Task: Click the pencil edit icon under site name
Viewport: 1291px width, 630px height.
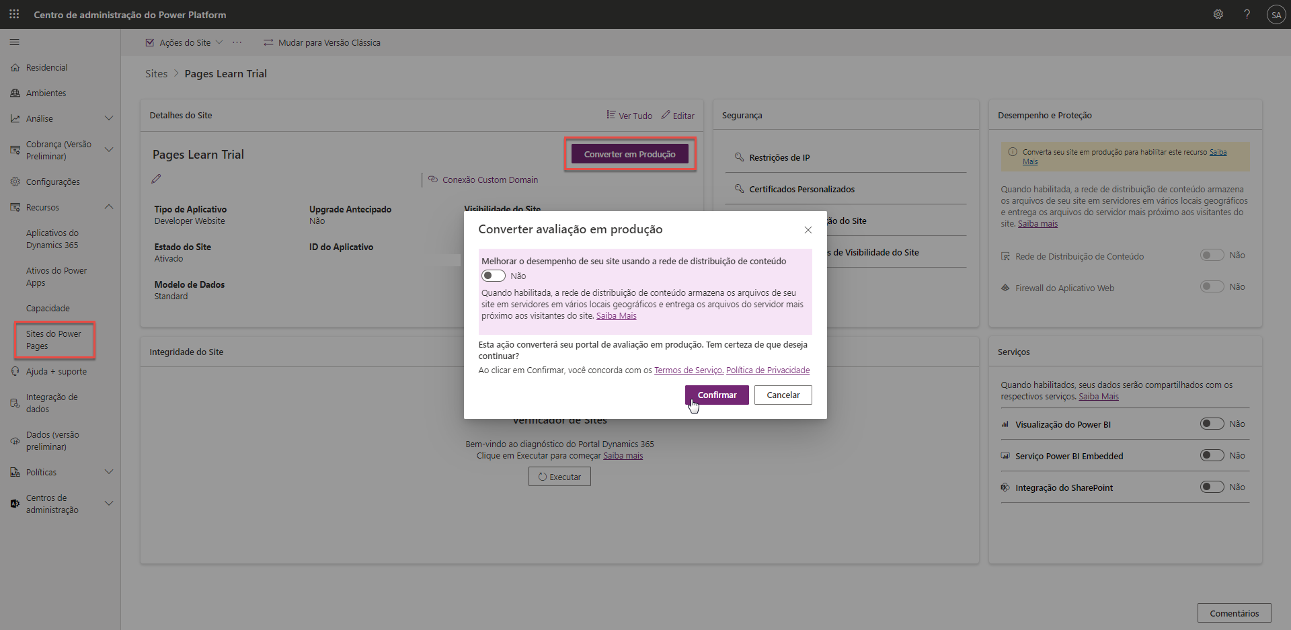Action: point(157,179)
